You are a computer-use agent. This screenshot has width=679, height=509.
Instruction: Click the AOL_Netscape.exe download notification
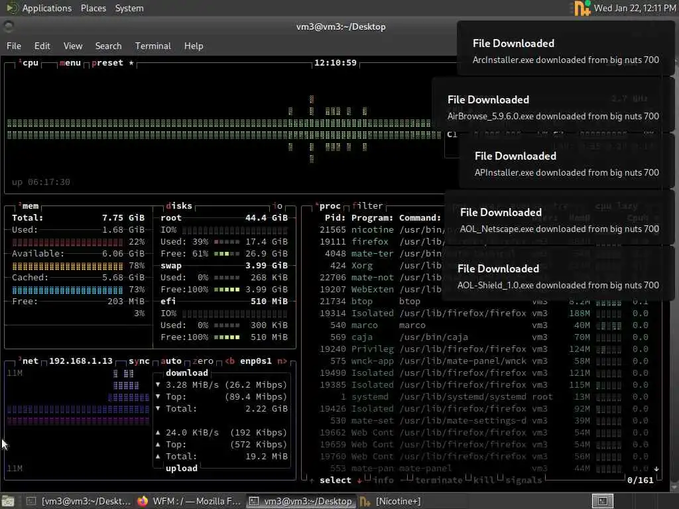click(x=559, y=217)
